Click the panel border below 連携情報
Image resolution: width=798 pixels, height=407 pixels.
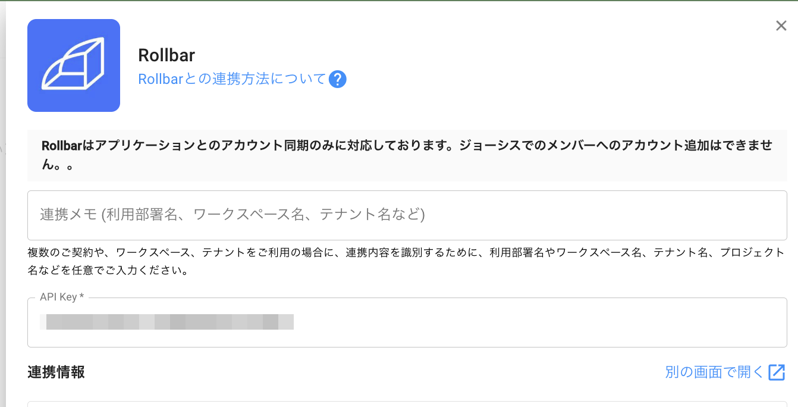pyautogui.click(x=407, y=402)
